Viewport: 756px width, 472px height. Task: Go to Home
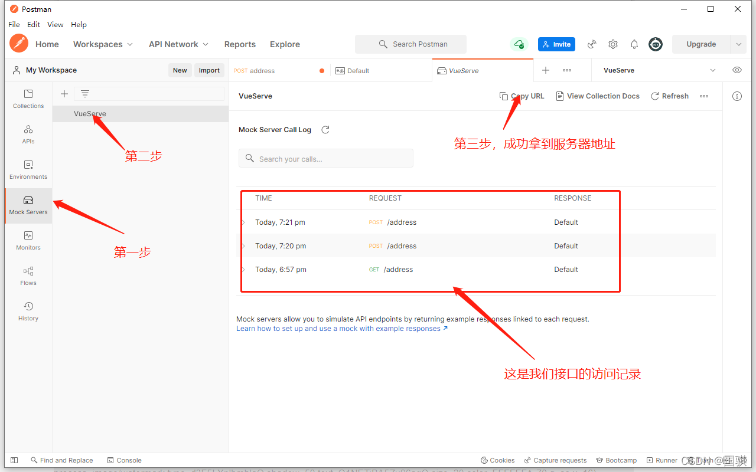click(x=47, y=44)
